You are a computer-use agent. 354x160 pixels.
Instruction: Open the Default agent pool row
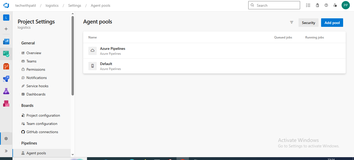click(x=106, y=64)
